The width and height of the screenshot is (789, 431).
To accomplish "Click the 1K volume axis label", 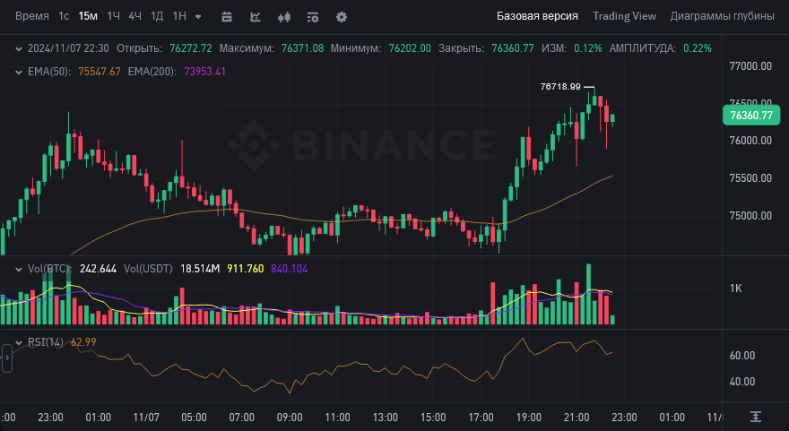I will click(x=736, y=289).
